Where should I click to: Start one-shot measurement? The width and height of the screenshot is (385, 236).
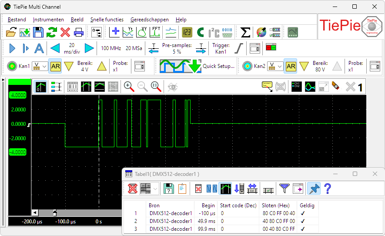[26, 48]
